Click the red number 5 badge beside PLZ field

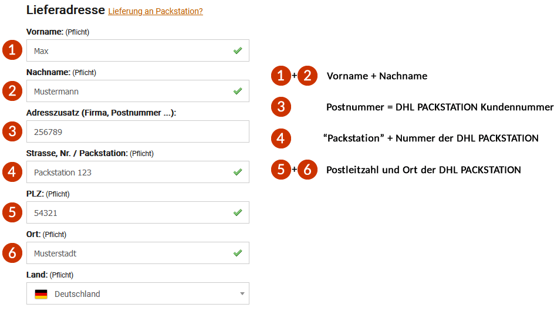tap(12, 212)
